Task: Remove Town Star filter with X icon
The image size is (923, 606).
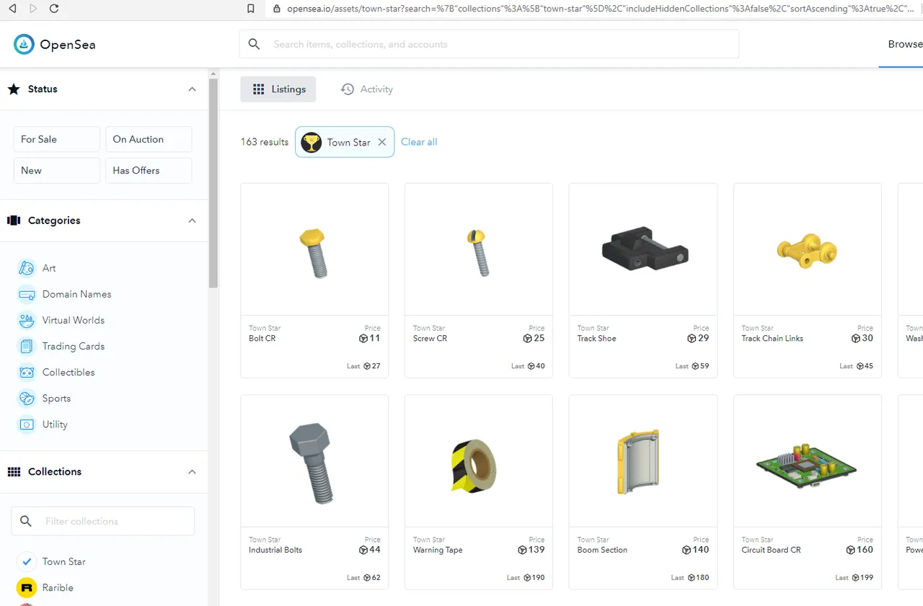Action: [382, 142]
